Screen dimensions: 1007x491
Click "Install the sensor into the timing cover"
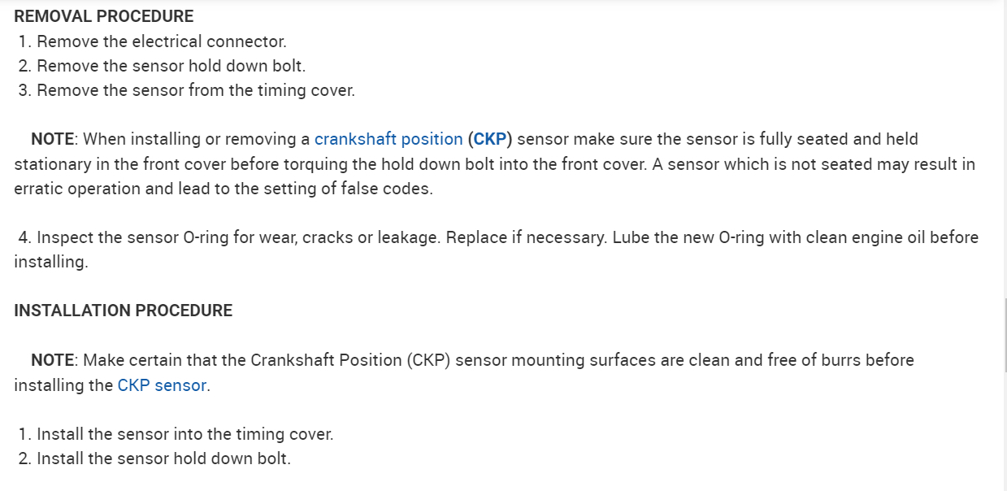pos(184,434)
